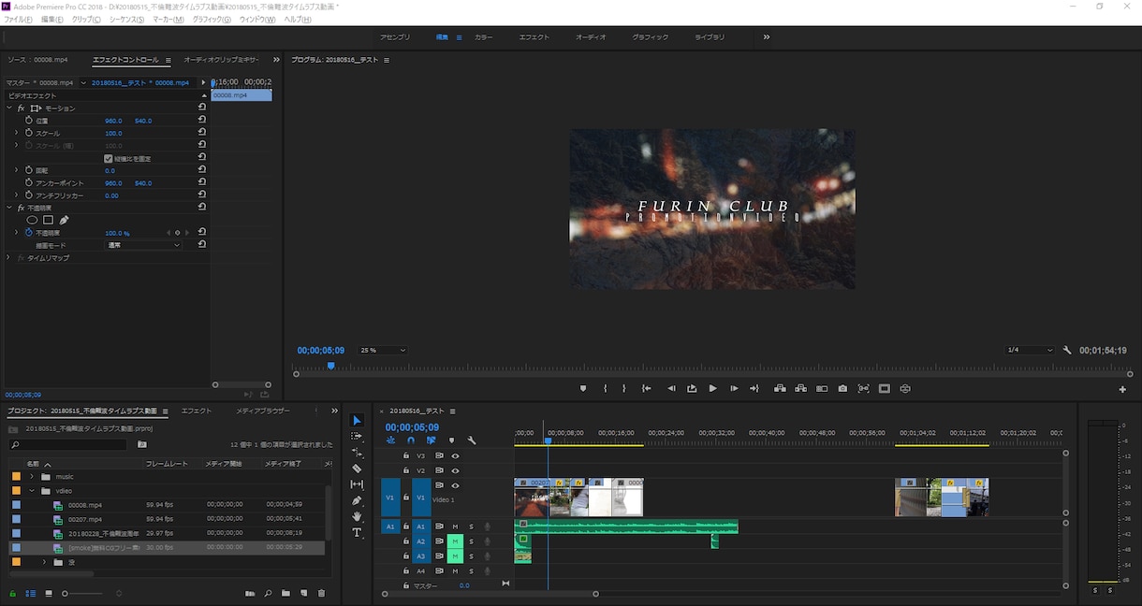This screenshot has width=1142, height=606.
Task: Create ellipse mask under opacity effect
Action: coord(32,221)
